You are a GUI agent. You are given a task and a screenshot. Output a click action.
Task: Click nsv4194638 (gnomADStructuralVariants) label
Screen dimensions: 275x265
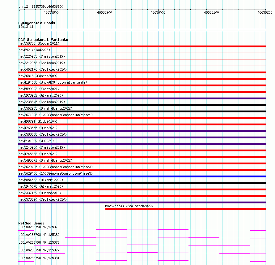pos(53,82)
